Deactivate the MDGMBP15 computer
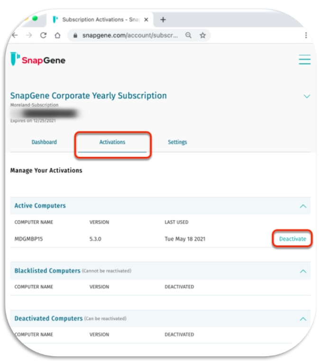 click(293, 239)
